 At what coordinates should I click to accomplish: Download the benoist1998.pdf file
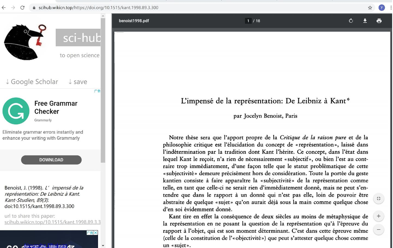pyautogui.click(x=365, y=21)
